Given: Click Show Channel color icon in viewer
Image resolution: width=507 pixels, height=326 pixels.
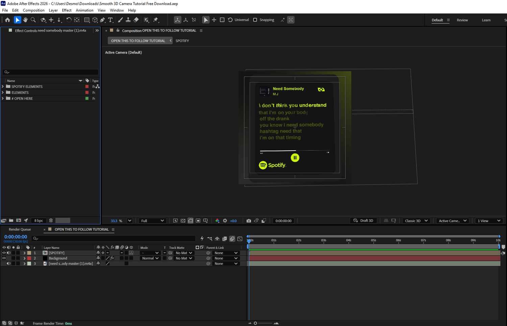Looking at the screenshot, I should 217,221.
